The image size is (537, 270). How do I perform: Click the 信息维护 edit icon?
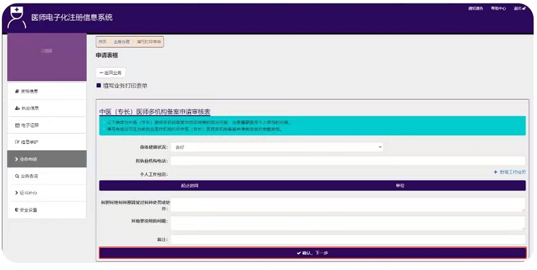17,142
